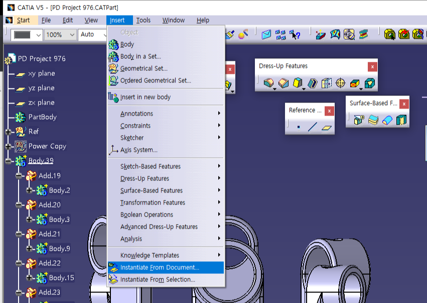Open the Draft Angle sub-toolbar arrow

(304, 89)
